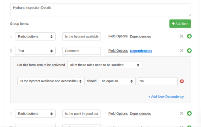Click the dependency value field containing 'No'
Image resolution: width=201 pixels, height=127 pixels.
(158, 81)
